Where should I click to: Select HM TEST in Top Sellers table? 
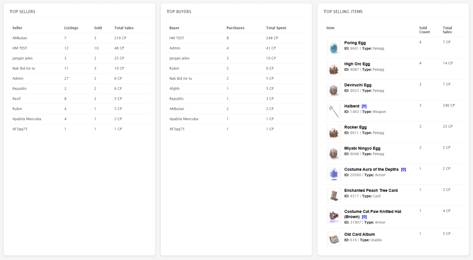click(x=19, y=48)
